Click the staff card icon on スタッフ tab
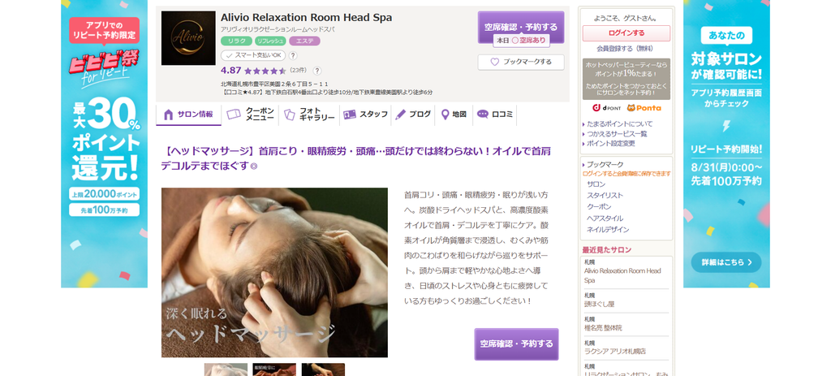The image size is (831, 376). tap(349, 115)
